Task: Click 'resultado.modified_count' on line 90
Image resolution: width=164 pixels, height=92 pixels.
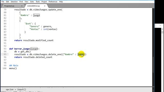Action: (x=38, y=40)
